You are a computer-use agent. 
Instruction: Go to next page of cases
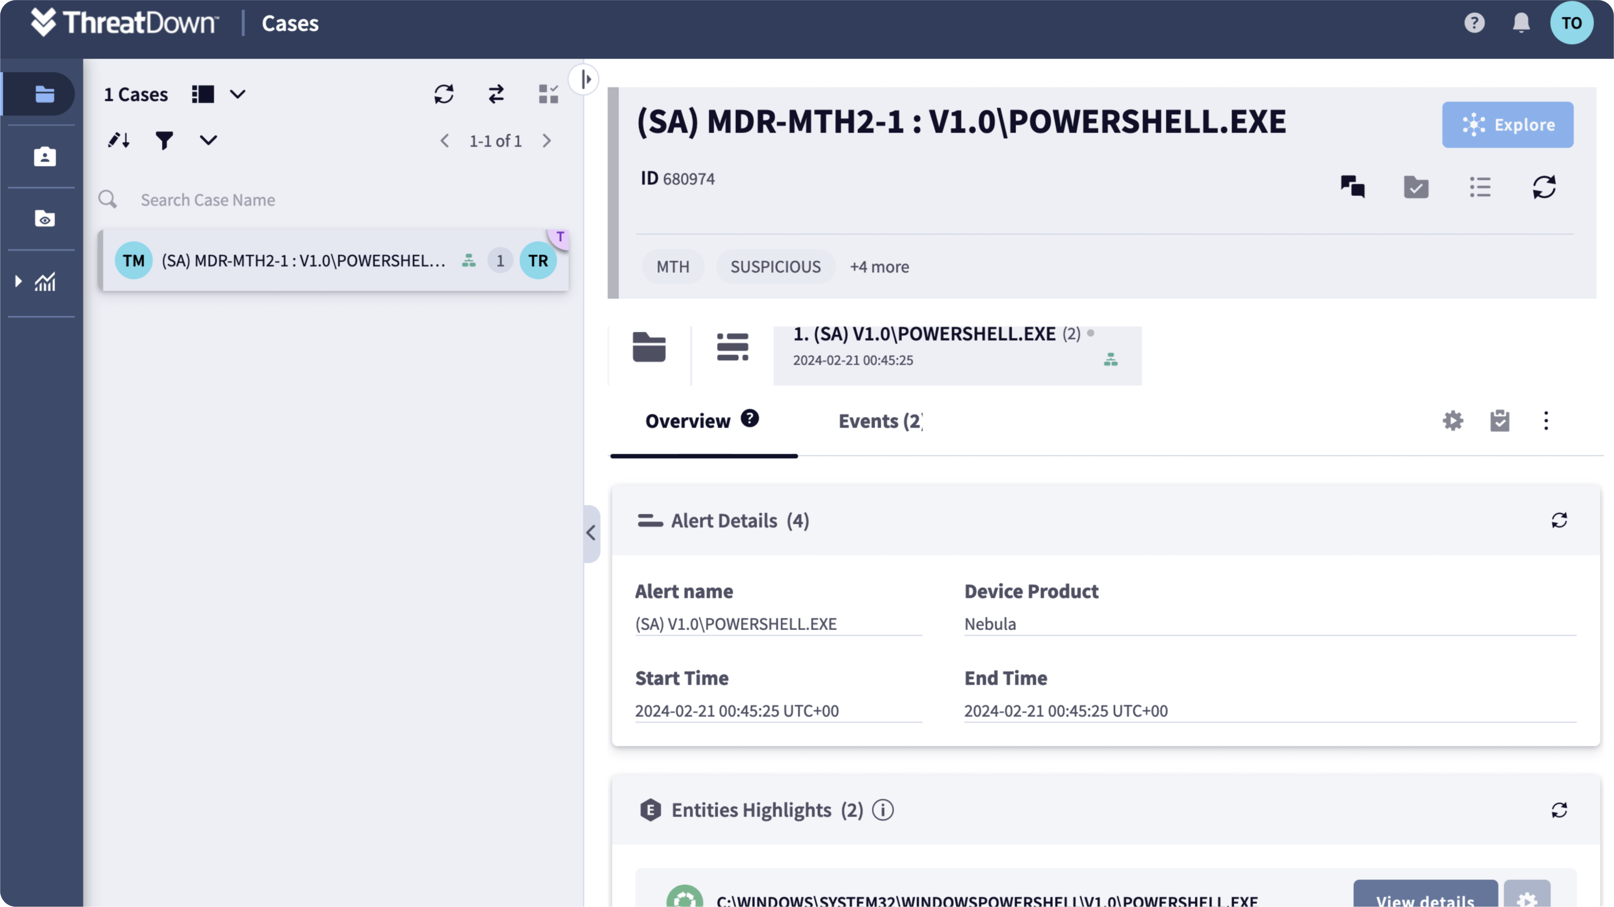(546, 141)
